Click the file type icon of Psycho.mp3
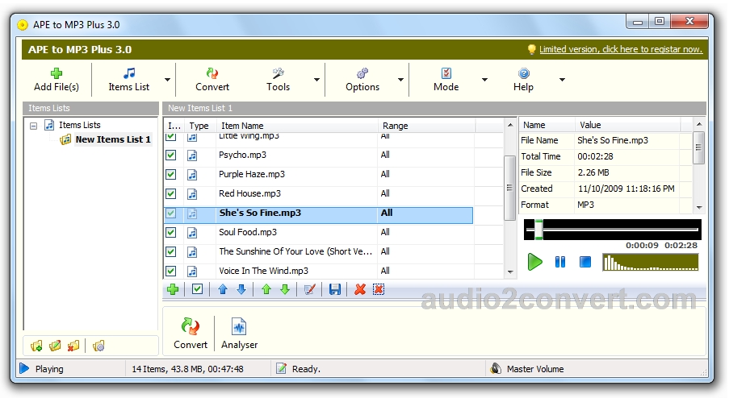Image resolution: width=729 pixels, height=398 pixels. point(192,155)
